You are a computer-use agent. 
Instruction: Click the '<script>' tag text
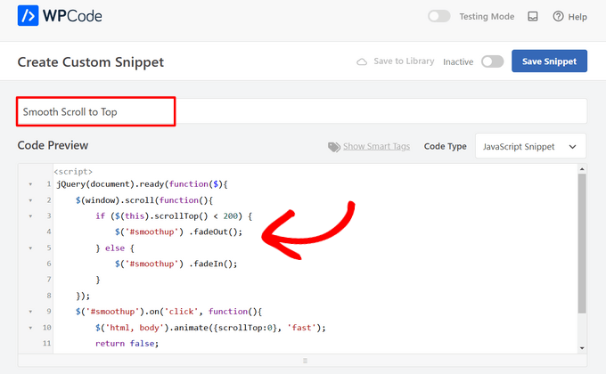tap(73, 171)
